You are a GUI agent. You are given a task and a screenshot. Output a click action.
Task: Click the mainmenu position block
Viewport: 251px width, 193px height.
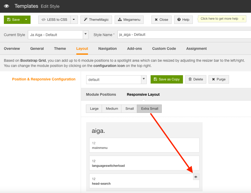point(144,145)
